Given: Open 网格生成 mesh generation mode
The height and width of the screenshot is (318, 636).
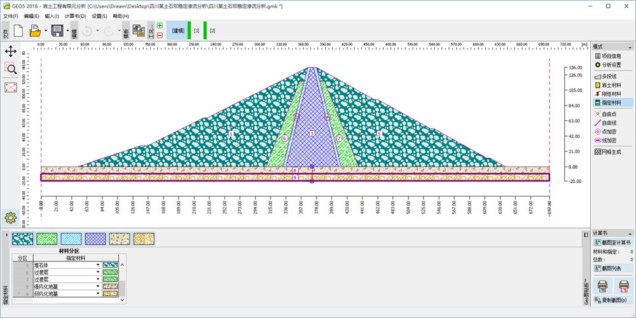Looking at the screenshot, I should (612, 152).
